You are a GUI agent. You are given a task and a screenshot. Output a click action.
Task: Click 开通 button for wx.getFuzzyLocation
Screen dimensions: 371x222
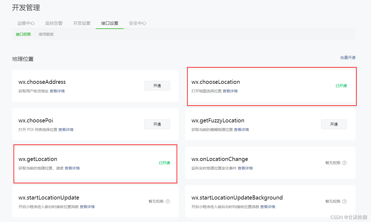tap(334, 124)
